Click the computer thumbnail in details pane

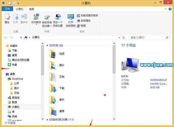click(x=130, y=65)
